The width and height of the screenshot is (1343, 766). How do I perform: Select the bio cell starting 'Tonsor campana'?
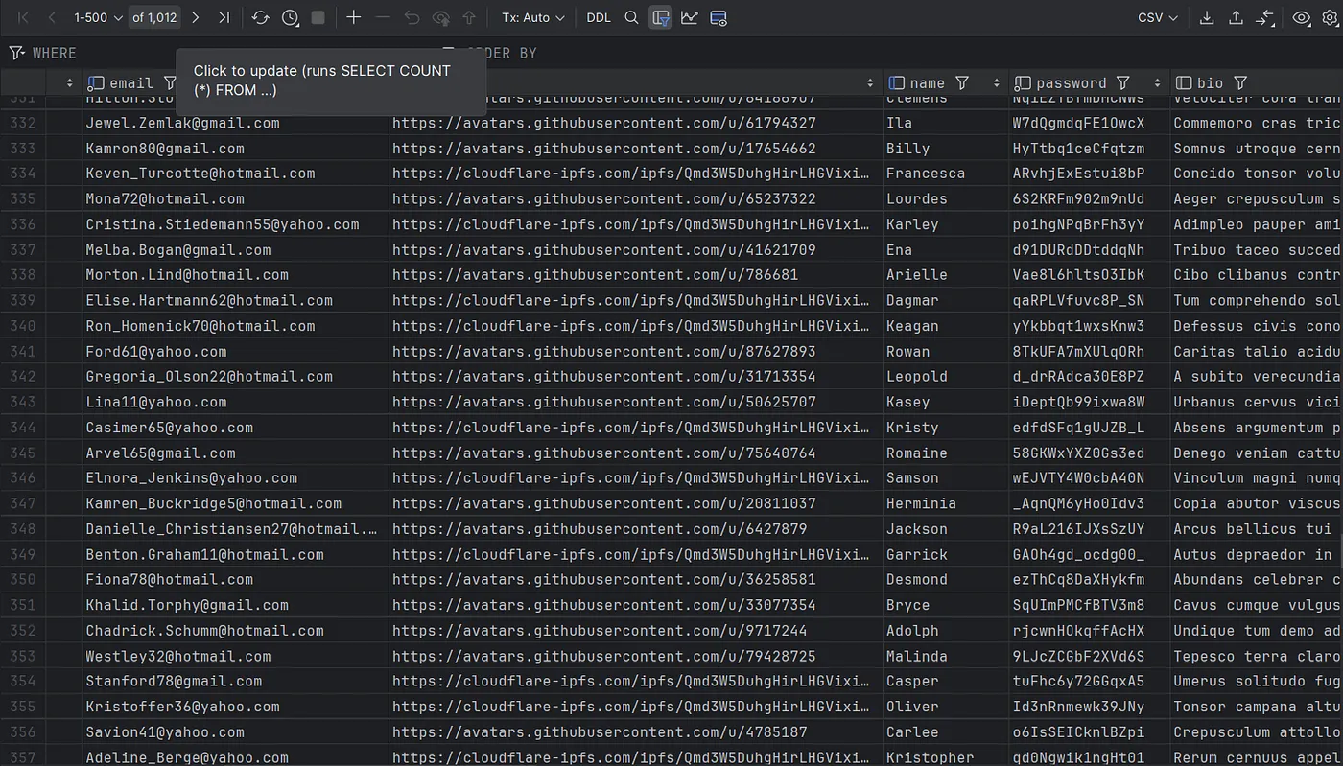tap(1257, 707)
